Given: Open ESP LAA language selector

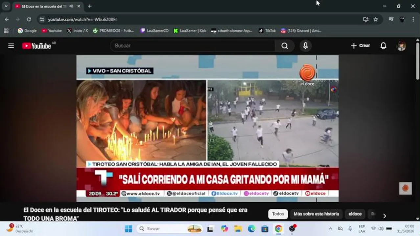Looking at the screenshot, I should point(362,228).
